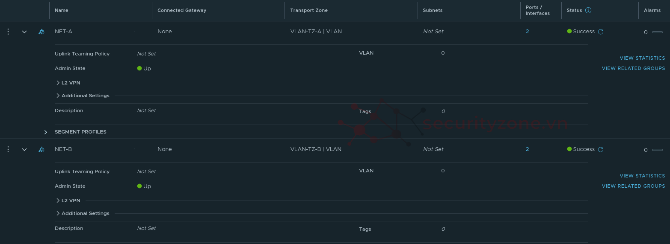Refresh the NET-B Success status
Image resolution: width=670 pixels, height=244 pixels.
[x=601, y=149]
